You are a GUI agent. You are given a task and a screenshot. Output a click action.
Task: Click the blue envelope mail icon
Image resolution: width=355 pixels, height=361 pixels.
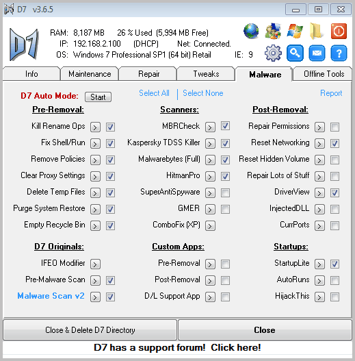317,53
